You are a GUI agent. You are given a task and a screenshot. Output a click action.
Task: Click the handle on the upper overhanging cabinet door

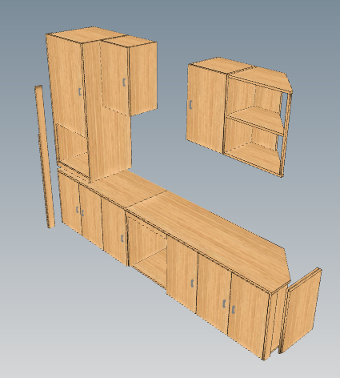(x=124, y=82)
